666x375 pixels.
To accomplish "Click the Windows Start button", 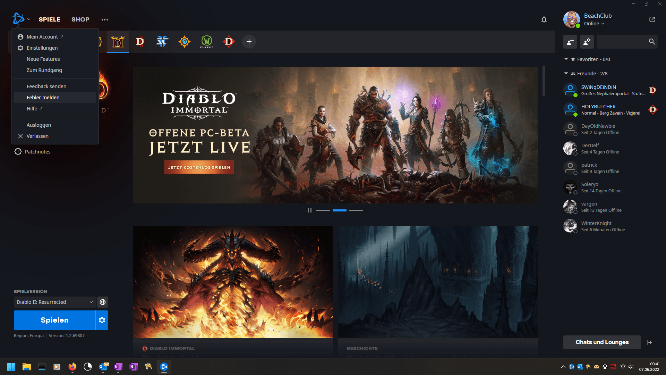I will point(11,367).
